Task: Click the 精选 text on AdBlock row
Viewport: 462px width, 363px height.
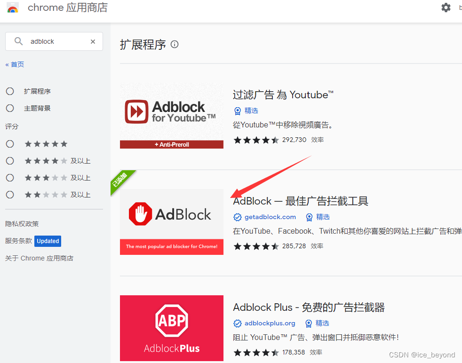Action: (323, 217)
